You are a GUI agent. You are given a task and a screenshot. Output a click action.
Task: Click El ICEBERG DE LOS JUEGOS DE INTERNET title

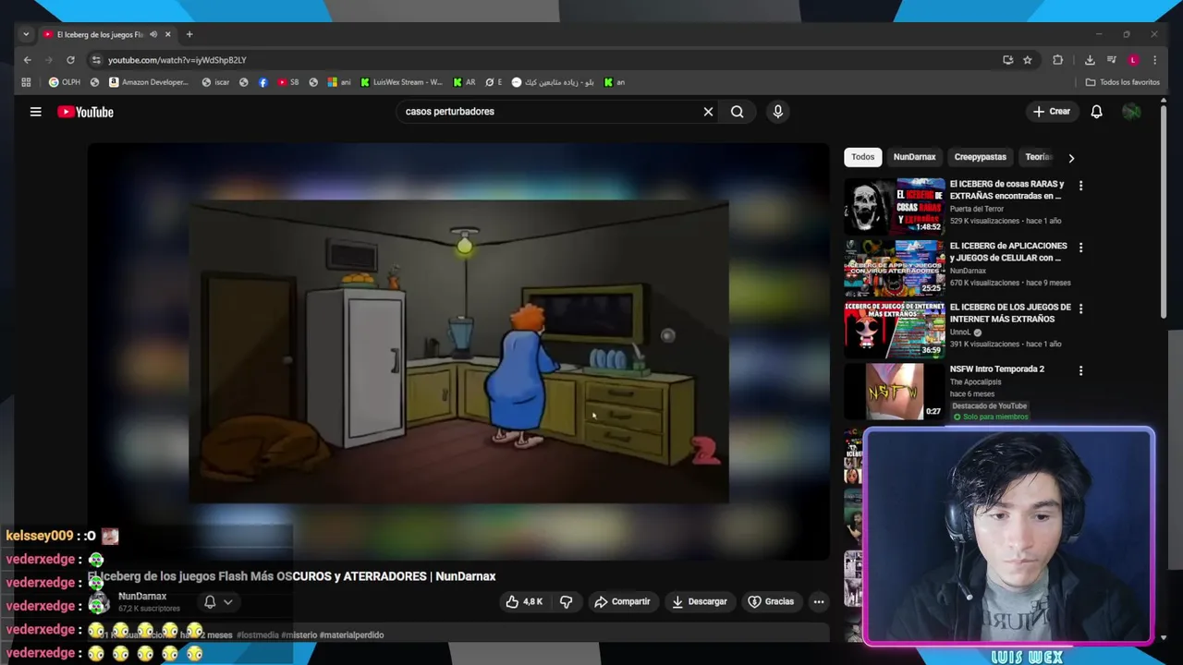click(x=1010, y=313)
